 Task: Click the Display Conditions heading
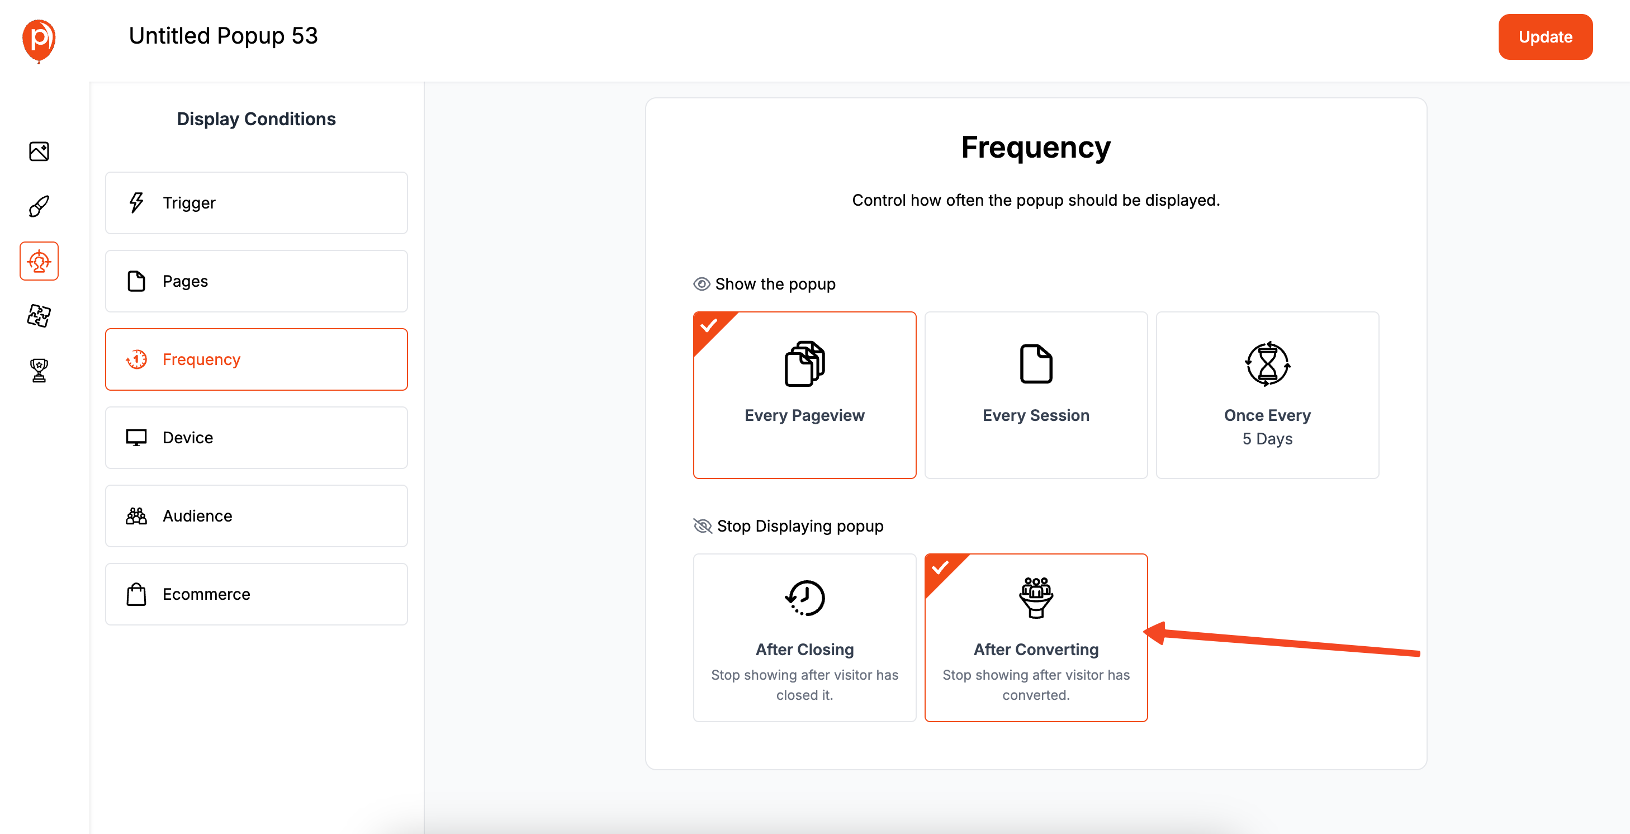coord(256,119)
